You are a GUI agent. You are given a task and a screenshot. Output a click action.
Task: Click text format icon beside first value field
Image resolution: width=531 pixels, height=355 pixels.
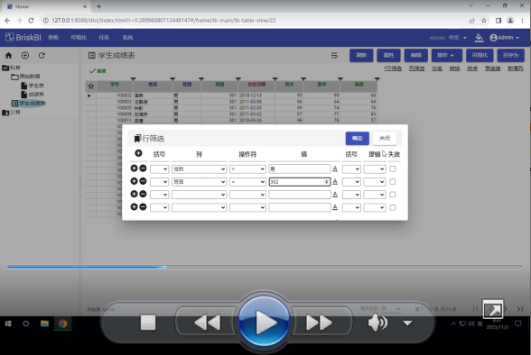tap(335, 168)
